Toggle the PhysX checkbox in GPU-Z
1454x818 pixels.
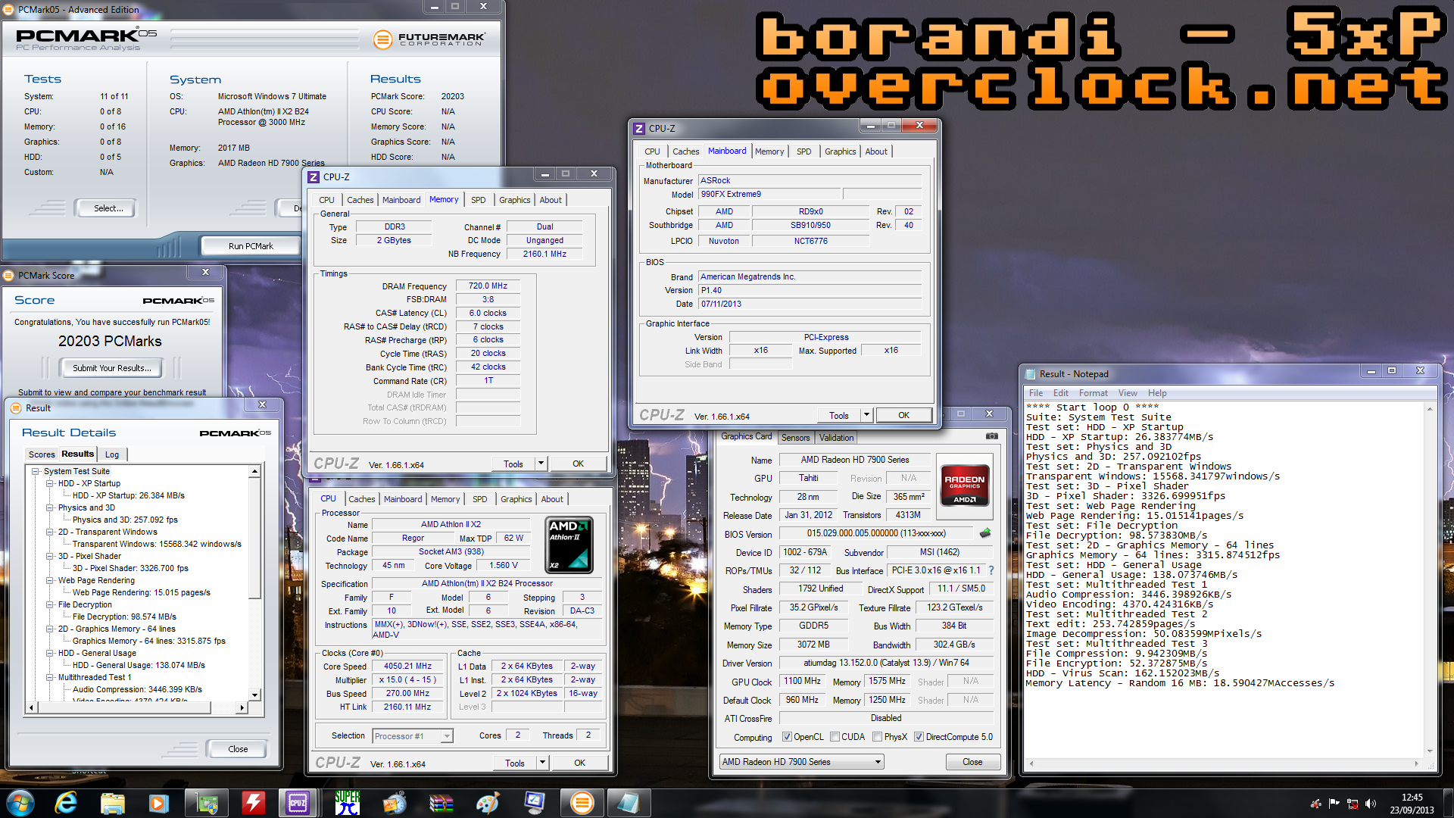point(877,737)
